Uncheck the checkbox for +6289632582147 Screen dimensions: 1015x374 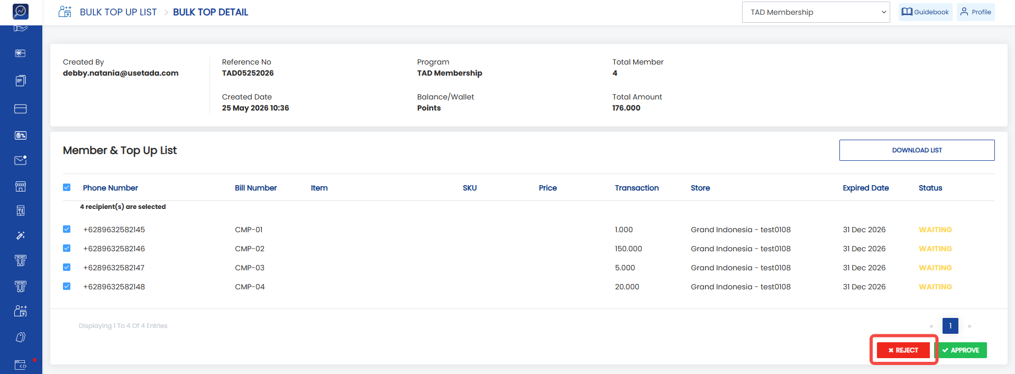[x=67, y=267]
